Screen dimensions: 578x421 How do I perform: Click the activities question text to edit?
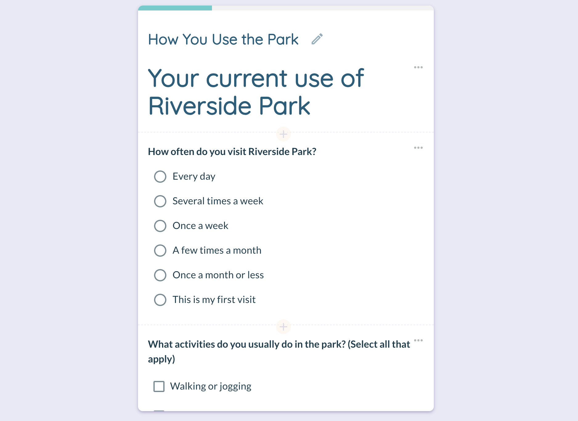(x=279, y=352)
